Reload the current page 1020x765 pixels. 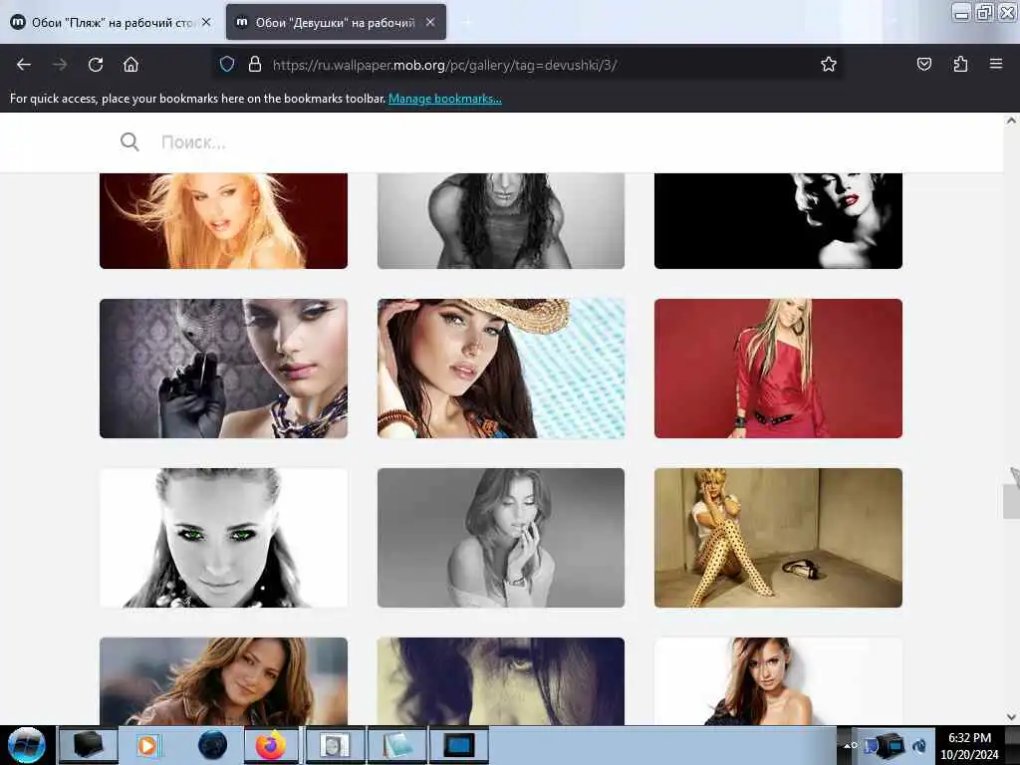[x=96, y=65]
